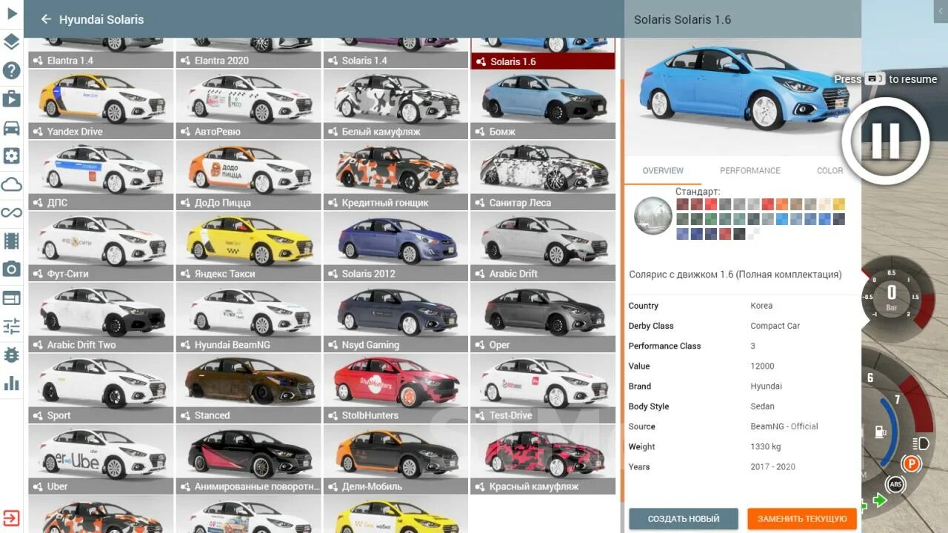Click the large pause button

[x=885, y=140]
